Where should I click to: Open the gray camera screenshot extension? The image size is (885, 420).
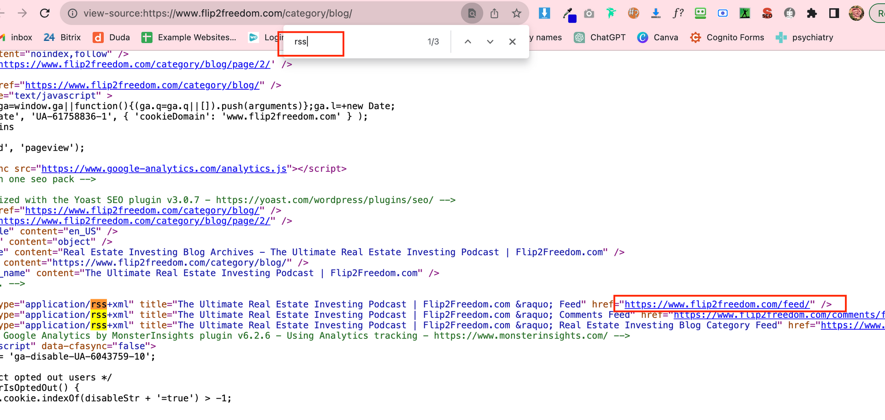point(589,13)
